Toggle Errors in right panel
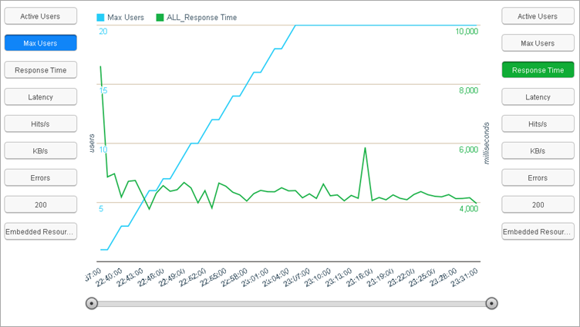Image resolution: width=580 pixels, height=327 pixels. [x=538, y=177]
